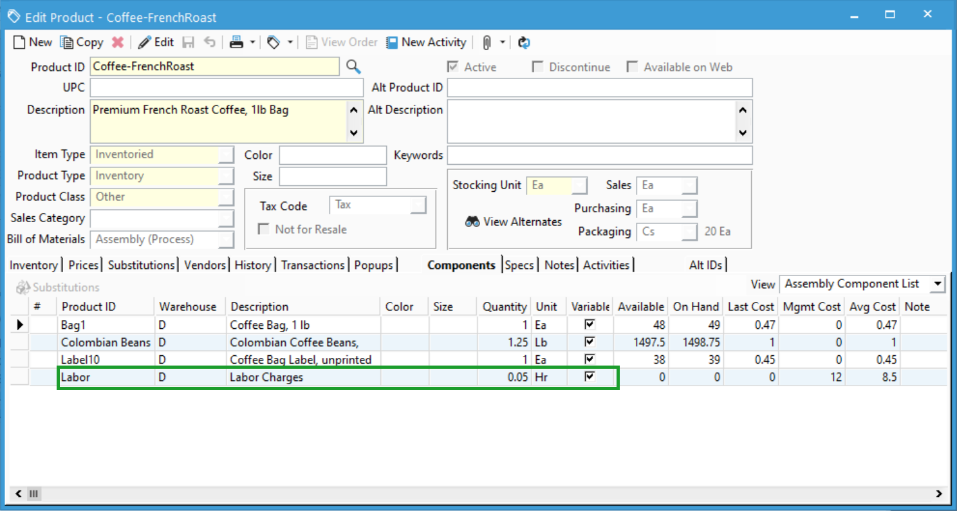Click the Save floppy disk icon

[x=189, y=42]
